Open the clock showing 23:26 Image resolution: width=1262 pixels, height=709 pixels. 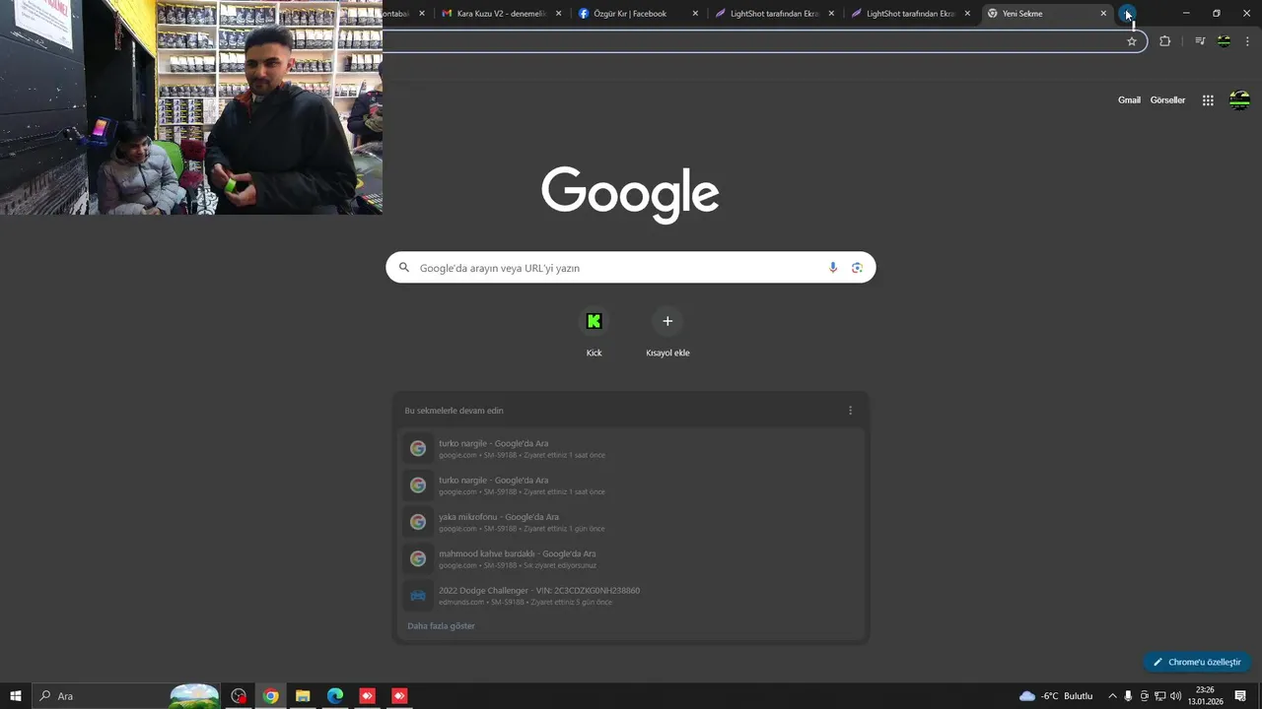point(1205,696)
